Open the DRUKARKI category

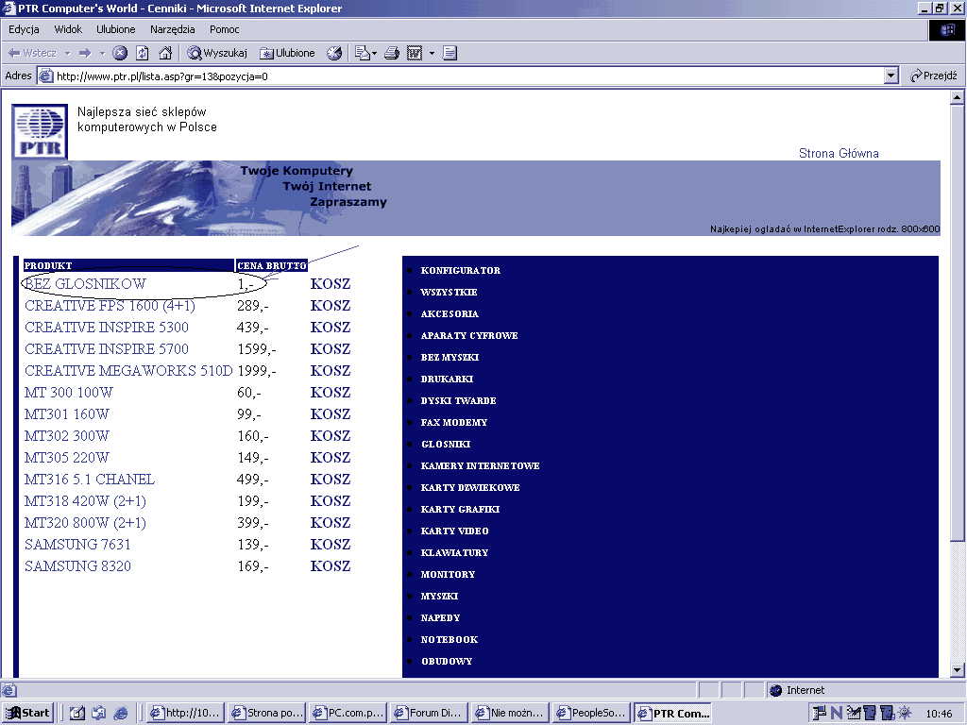tap(447, 379)
